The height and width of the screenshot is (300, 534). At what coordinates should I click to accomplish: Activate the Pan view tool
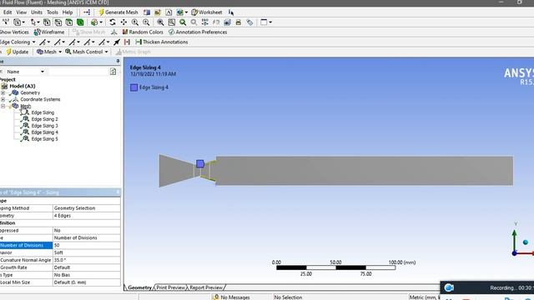[123, 22]
